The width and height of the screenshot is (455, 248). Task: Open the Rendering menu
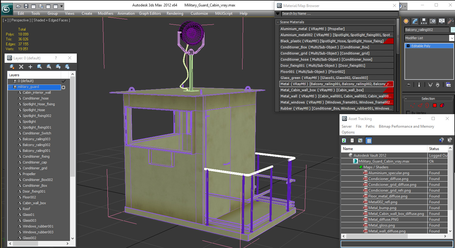coord(175,13)
